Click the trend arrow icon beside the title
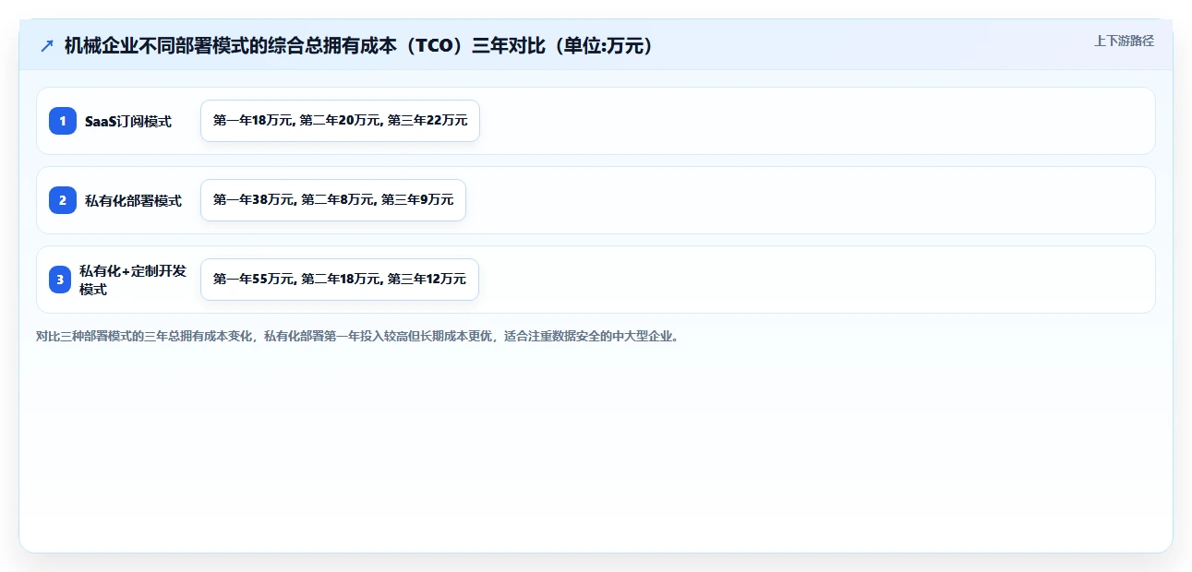Viewport: 1192px width, 572px height. click(47, 45)
